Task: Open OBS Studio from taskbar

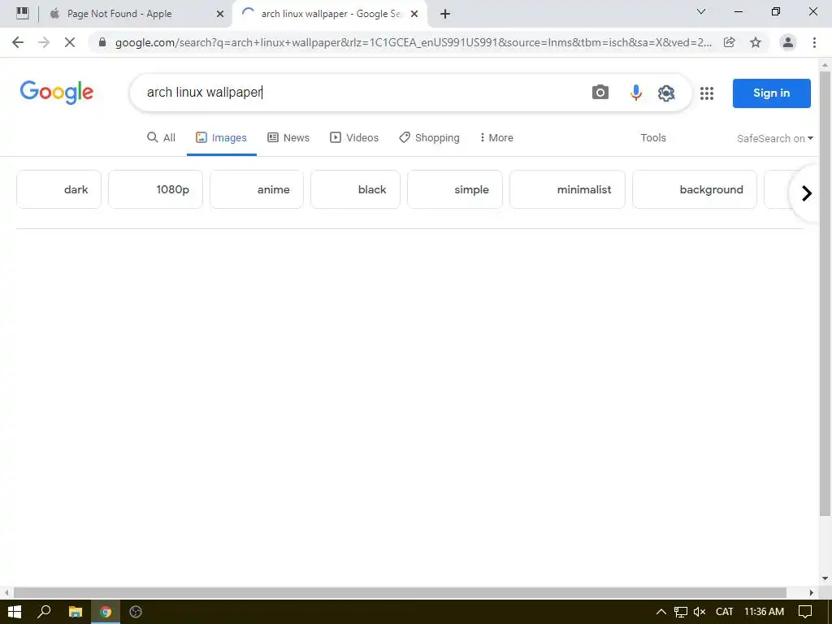Action: [136, 612]
